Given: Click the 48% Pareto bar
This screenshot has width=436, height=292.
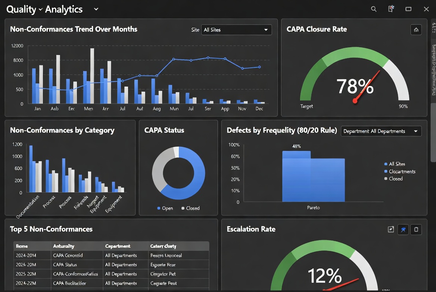Looking at the screenshot, I should coord(296,176).
